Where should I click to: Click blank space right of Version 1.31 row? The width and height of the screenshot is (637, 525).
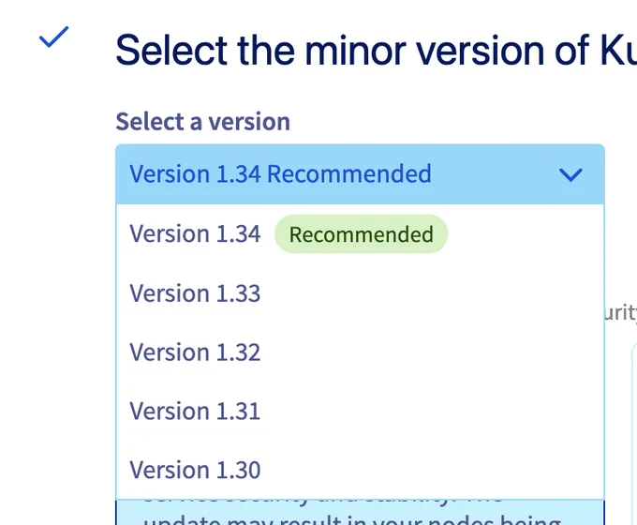pyautogui.click(x=431, y=412)
